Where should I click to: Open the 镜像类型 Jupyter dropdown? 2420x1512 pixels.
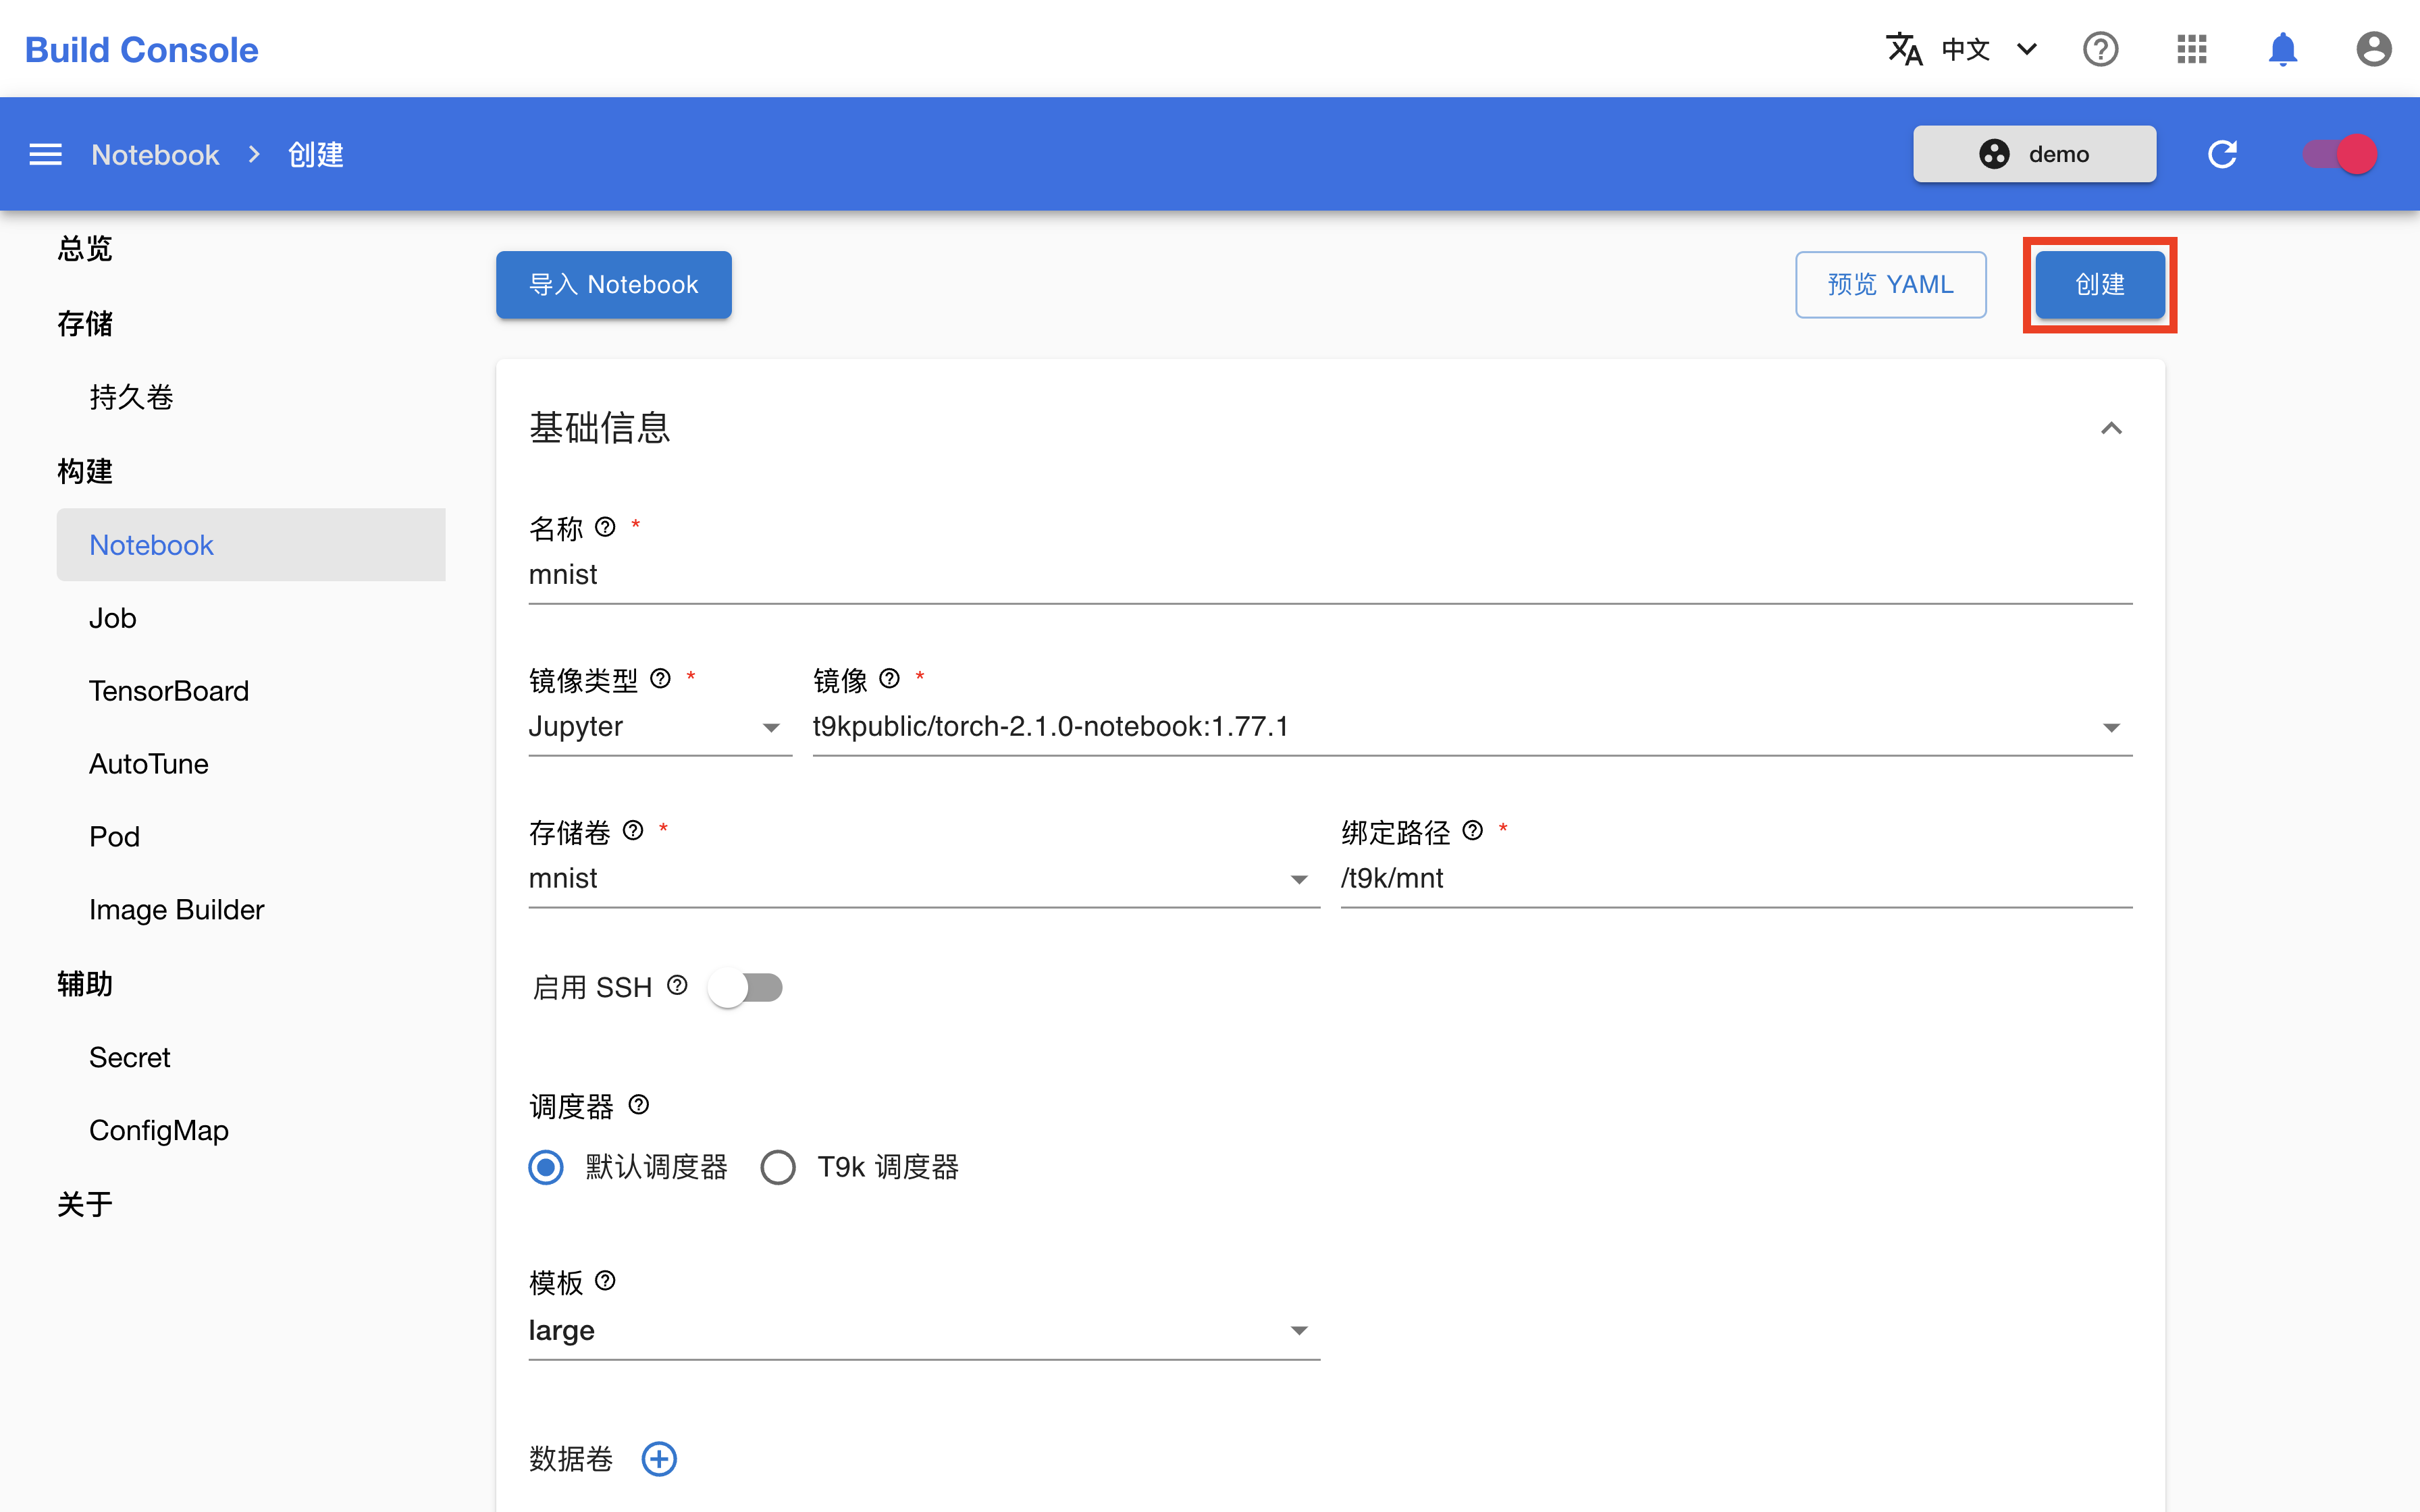point(660,727)
